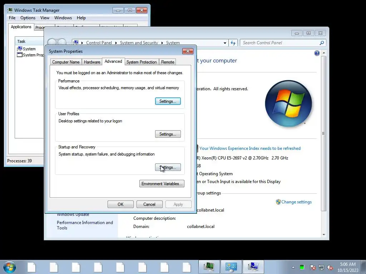Click the Environment Variables button
Screen dimensions: 366x274
coord(162,184)
